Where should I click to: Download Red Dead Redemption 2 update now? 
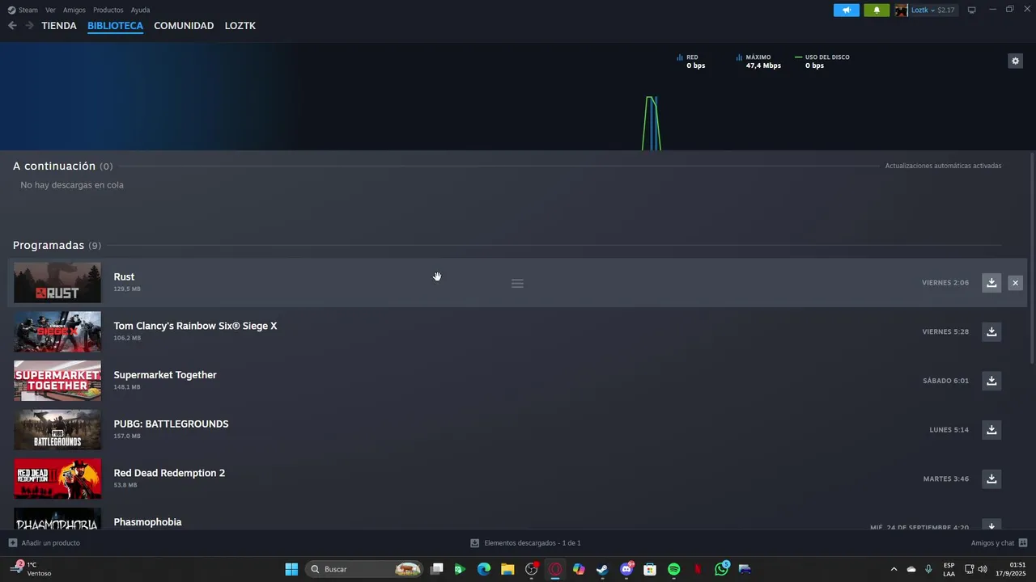(991, 479)
